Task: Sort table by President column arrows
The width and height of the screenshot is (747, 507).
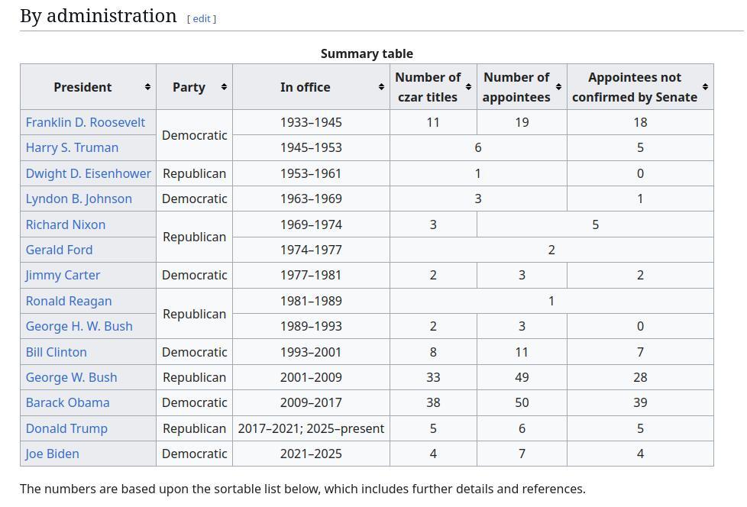Action: tap(147, 87)
